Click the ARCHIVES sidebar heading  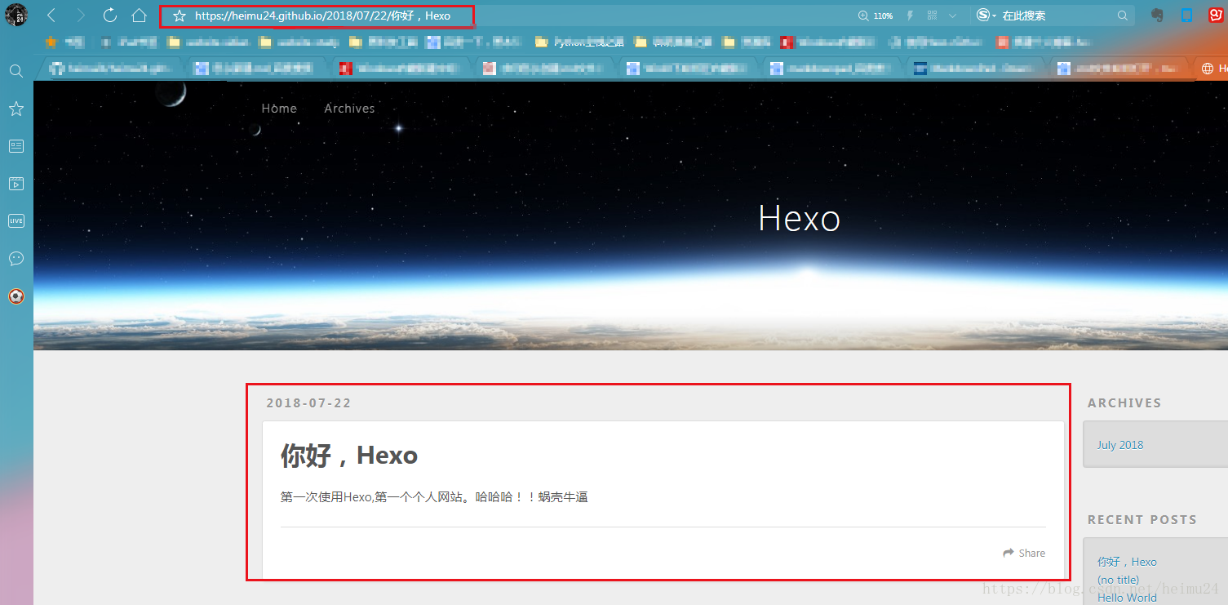coord(1124,403)
